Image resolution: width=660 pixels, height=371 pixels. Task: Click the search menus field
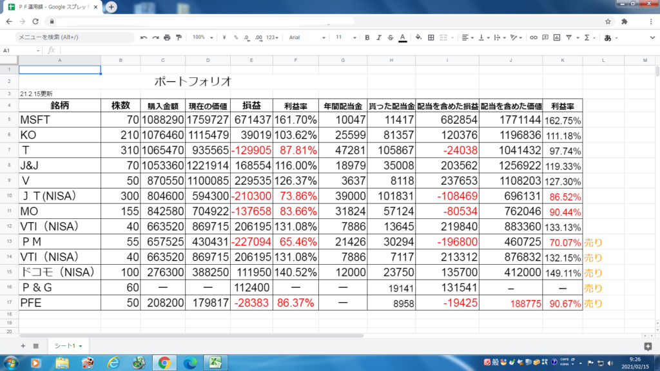[75, 37]
